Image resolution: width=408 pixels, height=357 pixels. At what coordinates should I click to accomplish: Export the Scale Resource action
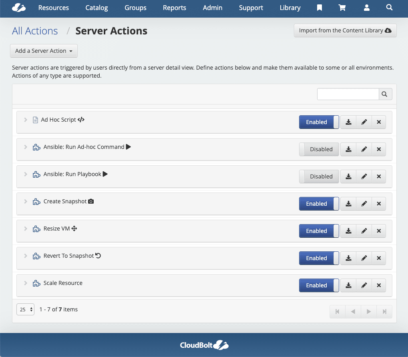pyautogui.click(x=348, y=285)
